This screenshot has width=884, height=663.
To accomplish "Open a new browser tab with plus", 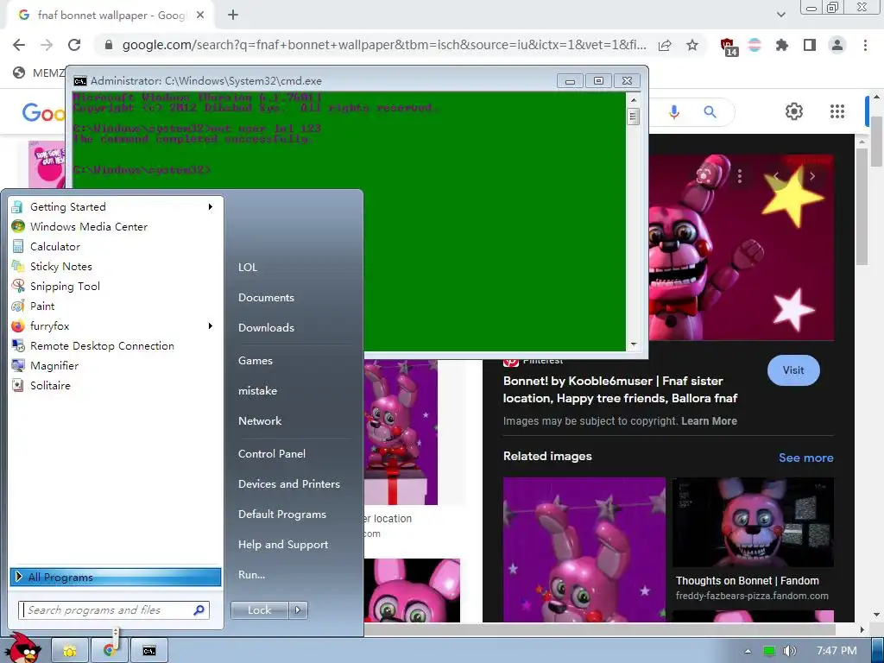I will coord(233,16).
